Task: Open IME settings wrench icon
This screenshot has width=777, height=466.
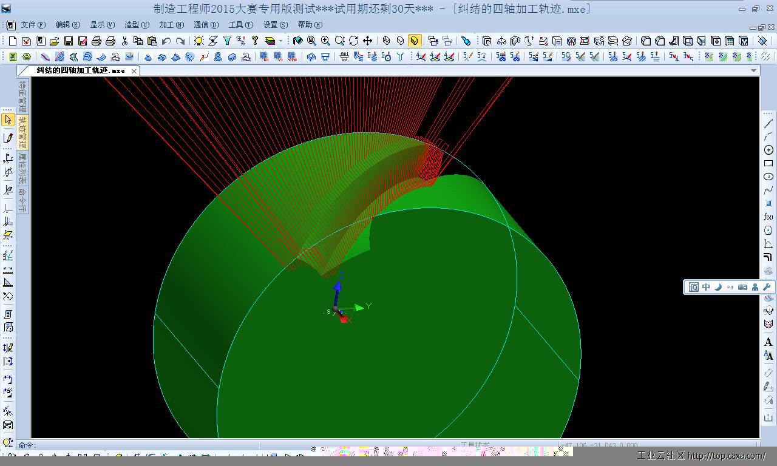Action: point(766,287)
